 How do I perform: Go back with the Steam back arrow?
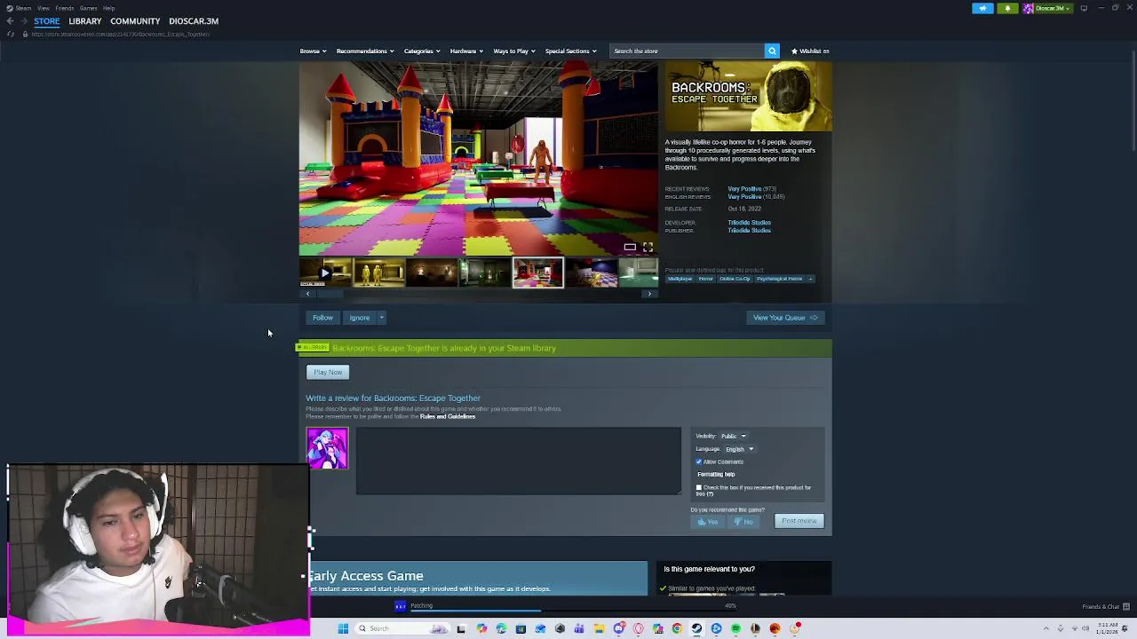pos(10,21)
